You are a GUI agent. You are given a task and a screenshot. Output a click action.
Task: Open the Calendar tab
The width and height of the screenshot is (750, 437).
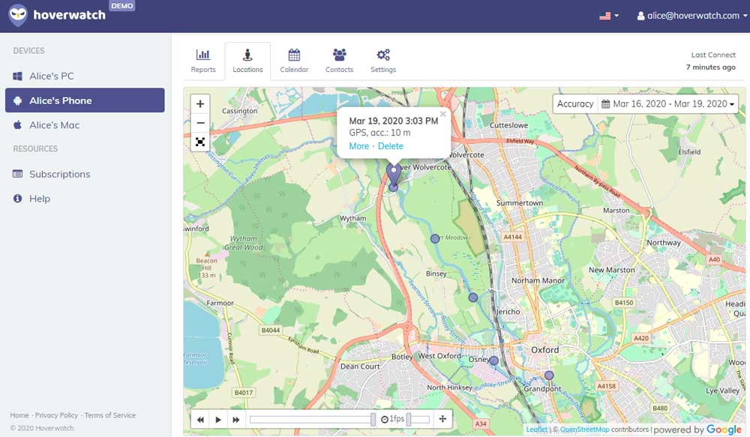[294, 61]
